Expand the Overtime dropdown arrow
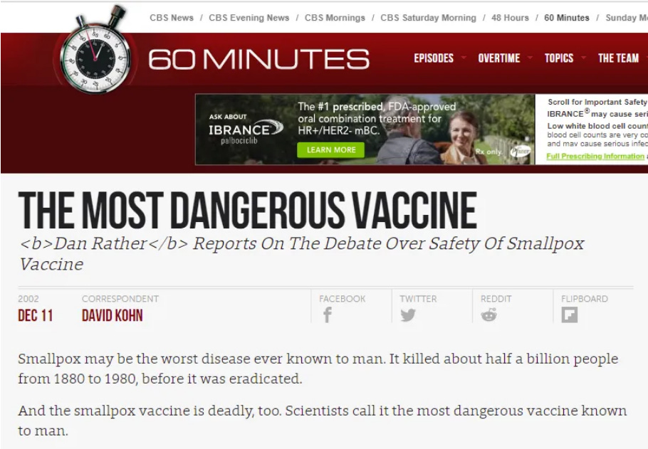 pos(530,58)
